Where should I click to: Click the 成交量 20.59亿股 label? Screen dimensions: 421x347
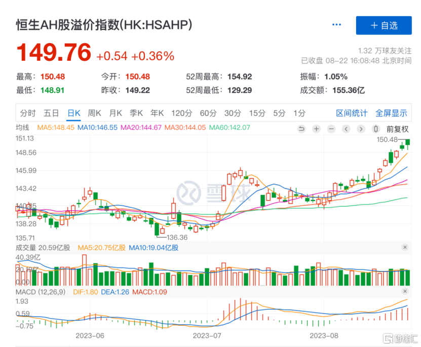(43, 248)
